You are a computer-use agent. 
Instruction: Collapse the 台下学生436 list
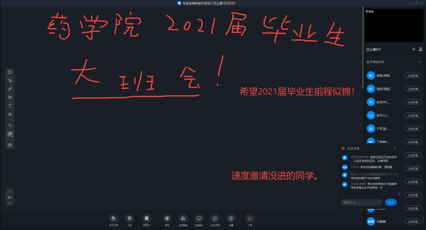(x=419, y=62)
